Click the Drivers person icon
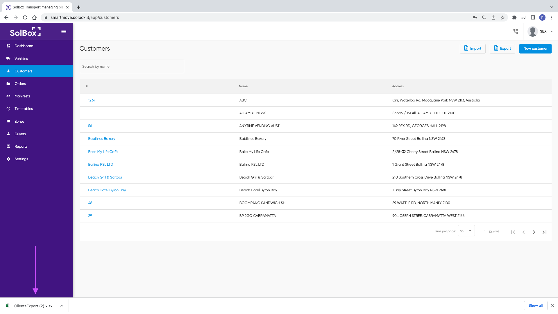Image resolution: width=558 pixels, height=314 pixels. (x=8, y=134)
